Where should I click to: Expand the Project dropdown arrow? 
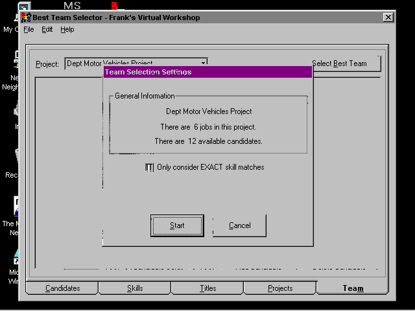pyautogui.click(x=203, y=63)
